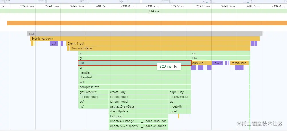
Task: Select the Ow function bar
Action: pos(220,58)
